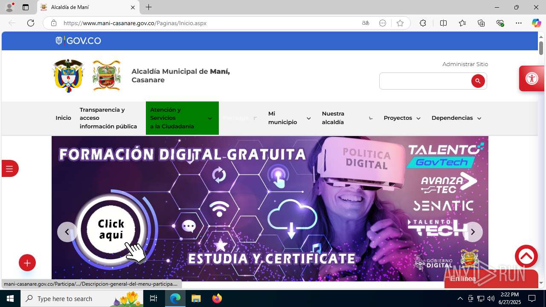Open volume control in system tray
This screenshot has width=546, height=307.
pos(491,298)
